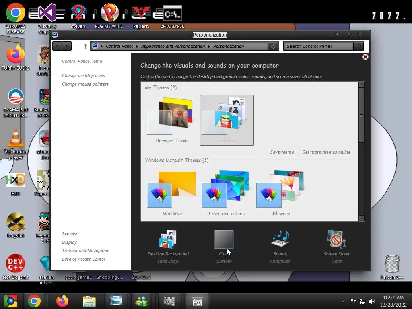Refresh the Control Panel address bar
Screen dimensions: 412x309
(x=273, y=46)
